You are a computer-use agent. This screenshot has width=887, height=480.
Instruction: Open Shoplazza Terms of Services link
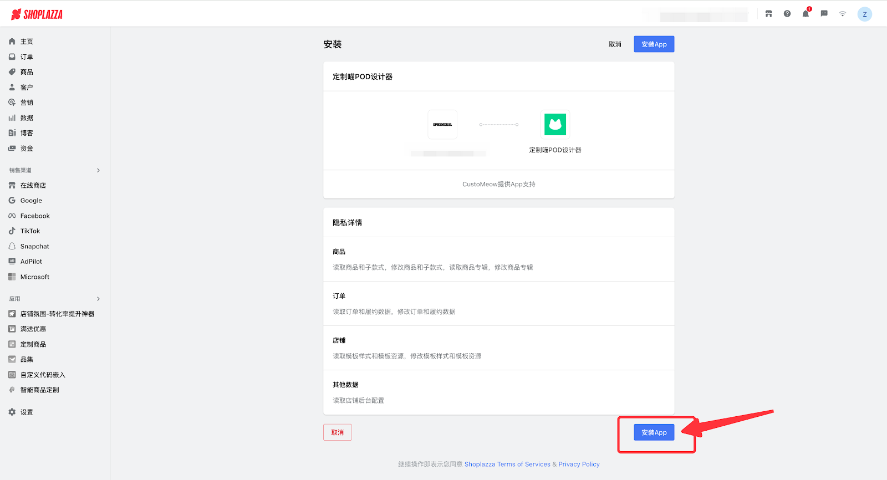[507, 464]
